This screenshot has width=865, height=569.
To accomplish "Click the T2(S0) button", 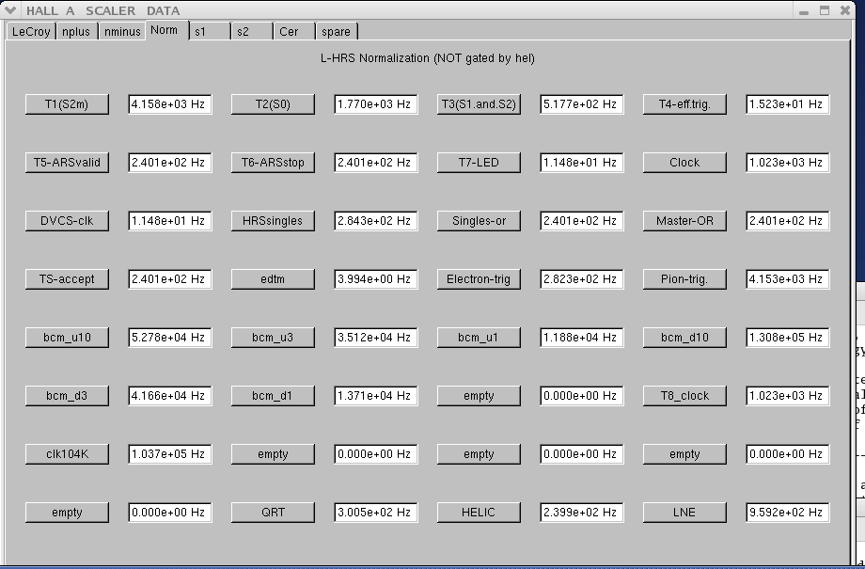I will 273,104.
